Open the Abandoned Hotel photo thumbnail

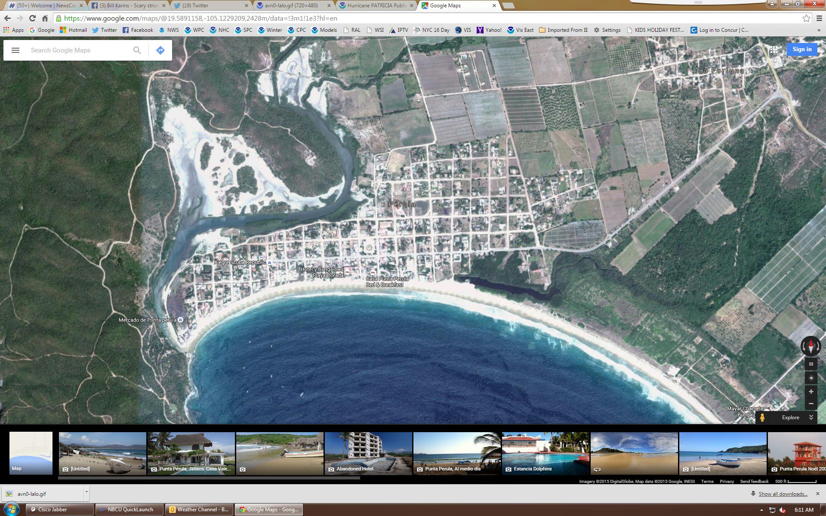pyautogui.click(x=368, y=453)
